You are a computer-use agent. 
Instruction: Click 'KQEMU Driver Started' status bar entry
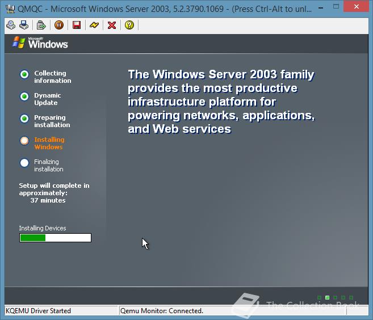[x=38, y=311]
